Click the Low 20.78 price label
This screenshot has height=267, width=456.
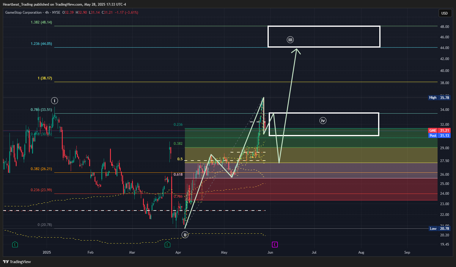(x=439, y=229)
